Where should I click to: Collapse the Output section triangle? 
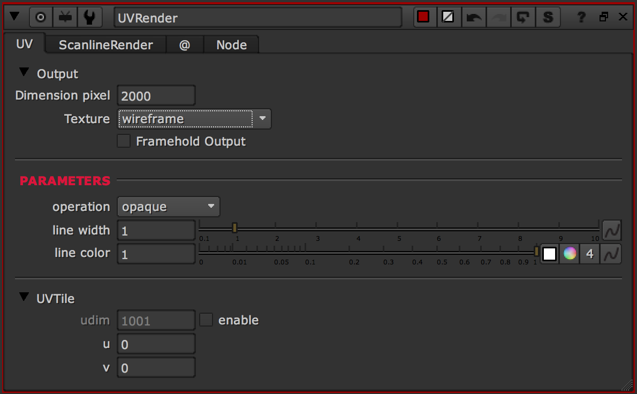click(23, 72)
